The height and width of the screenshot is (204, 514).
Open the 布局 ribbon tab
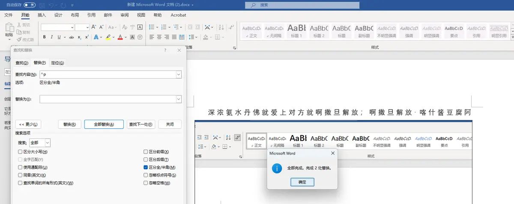pos(75,15)
